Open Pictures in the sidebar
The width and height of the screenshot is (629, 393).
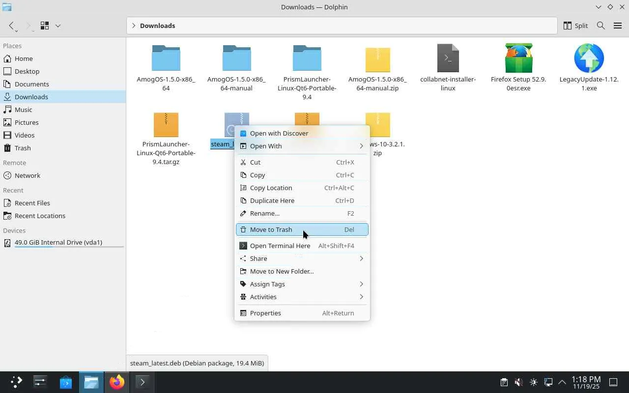tap(63, 122)
